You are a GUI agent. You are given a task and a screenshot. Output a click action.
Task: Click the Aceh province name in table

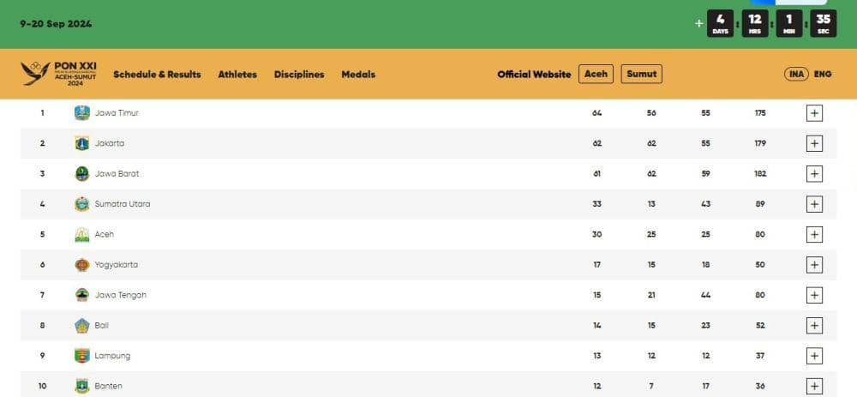pos(105,235)
